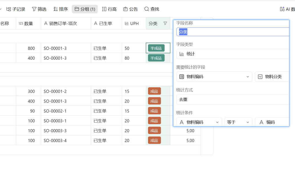Screen dimensions: 295x174
Task: Click the SO-00003-1 order cell
Action: (66, 121)
